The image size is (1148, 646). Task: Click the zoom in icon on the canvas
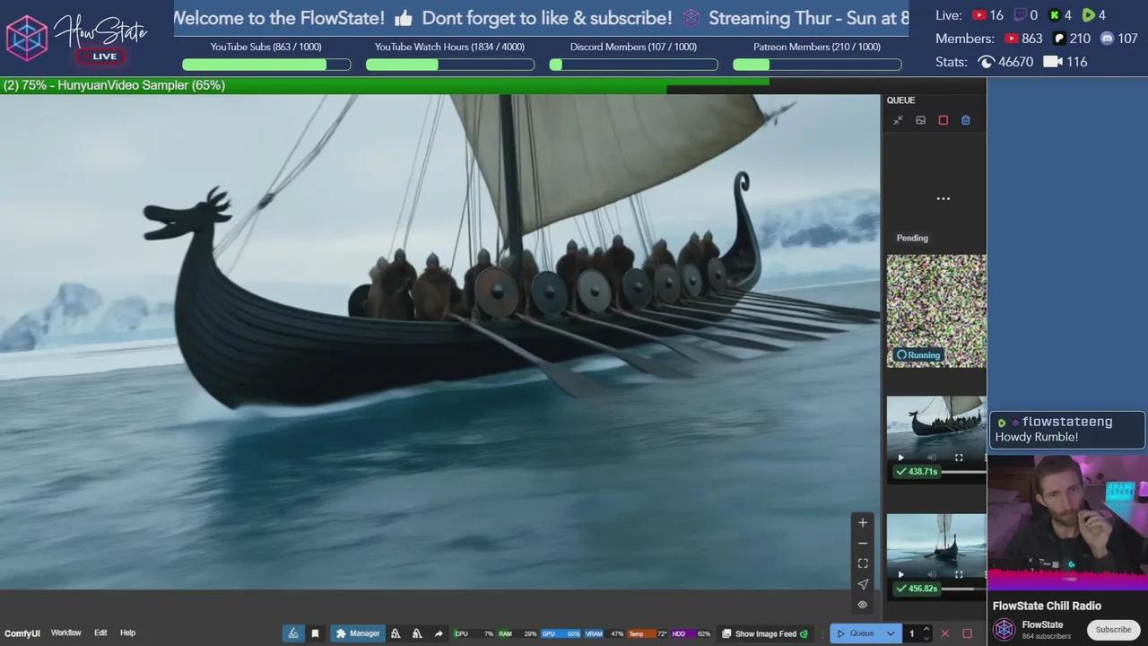862,522
